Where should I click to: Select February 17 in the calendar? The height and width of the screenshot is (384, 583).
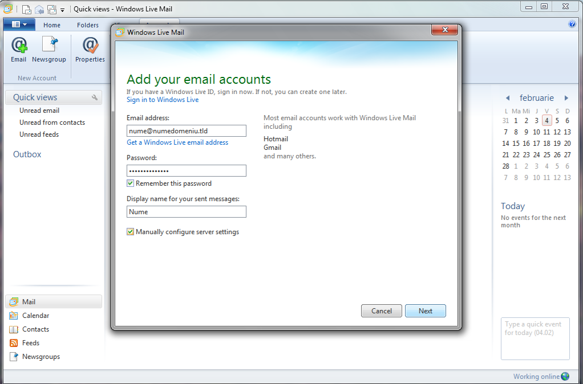click(537, 144)
